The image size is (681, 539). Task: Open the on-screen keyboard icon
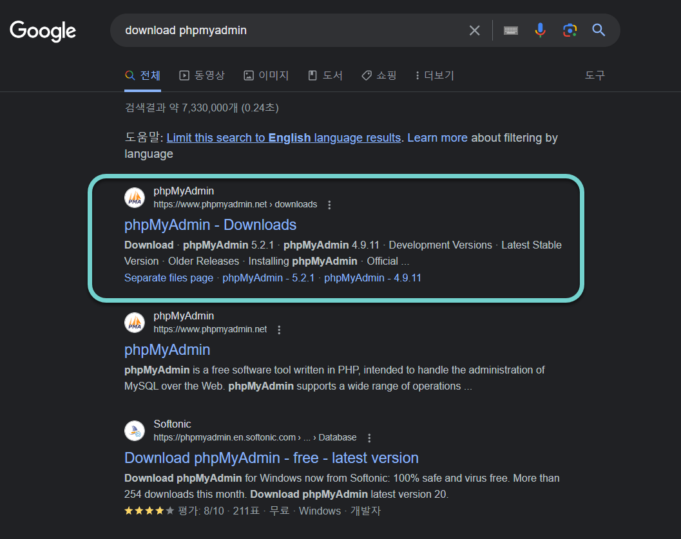pos(510,30)
